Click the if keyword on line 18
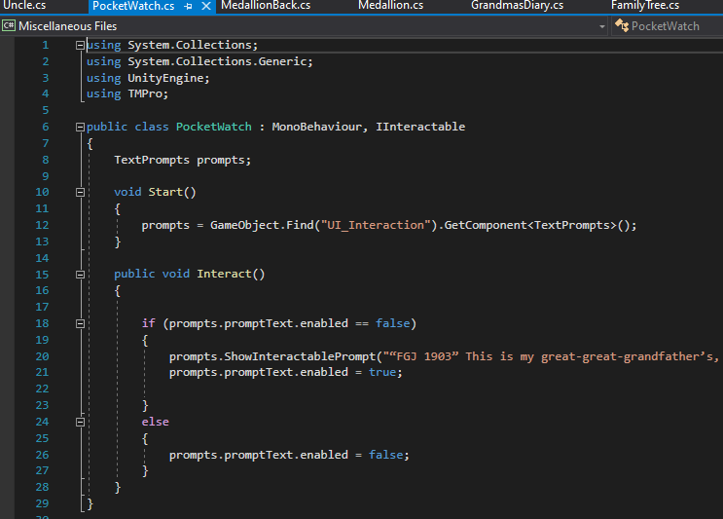The image size is (723, 519). coord(149,323)
